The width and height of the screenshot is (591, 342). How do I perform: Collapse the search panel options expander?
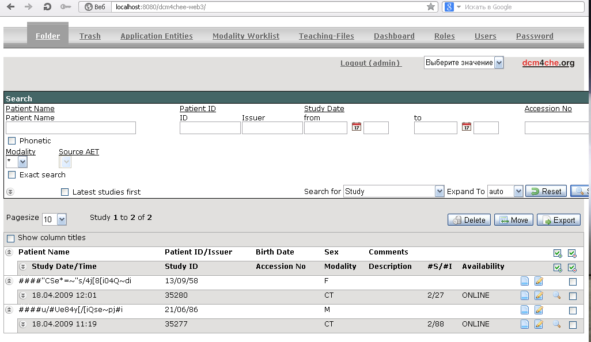(x=10, y=192)
